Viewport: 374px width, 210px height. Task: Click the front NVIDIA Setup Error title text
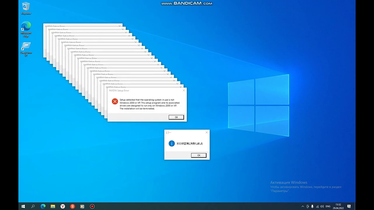pos(119,91)
